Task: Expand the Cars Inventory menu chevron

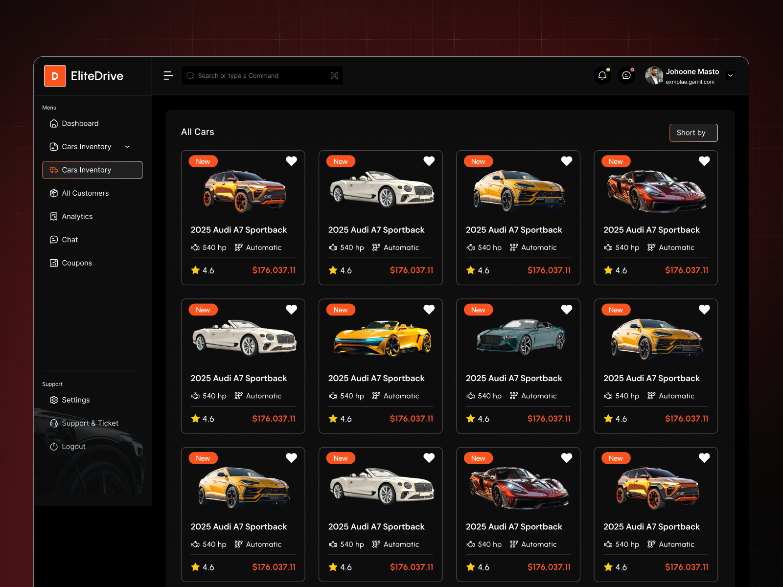Action: tap(127, 146)
